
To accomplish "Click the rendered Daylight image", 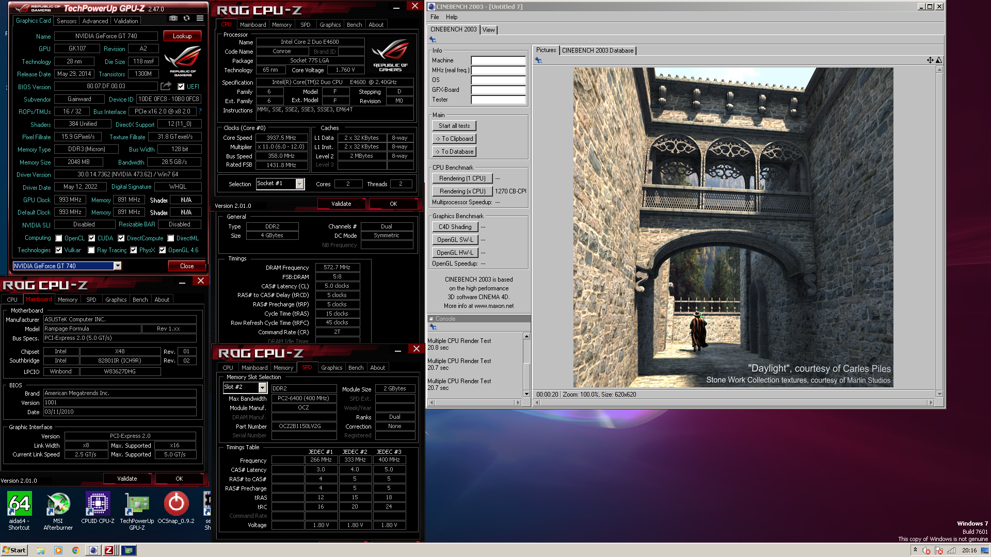I will click(733, 227).
